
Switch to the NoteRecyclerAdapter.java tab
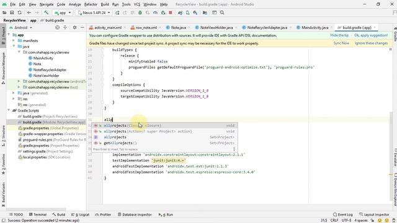point(267,27)
